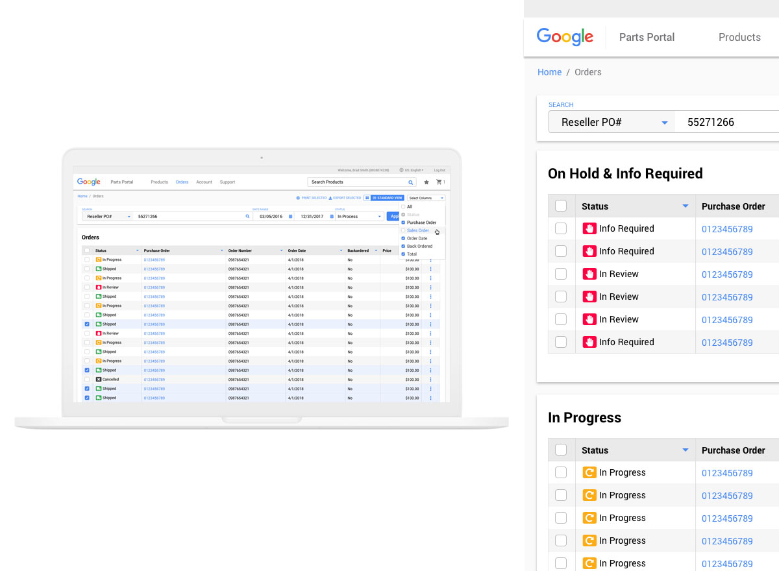Check the Sales Order column checkbox

click(x=403, y=230)
